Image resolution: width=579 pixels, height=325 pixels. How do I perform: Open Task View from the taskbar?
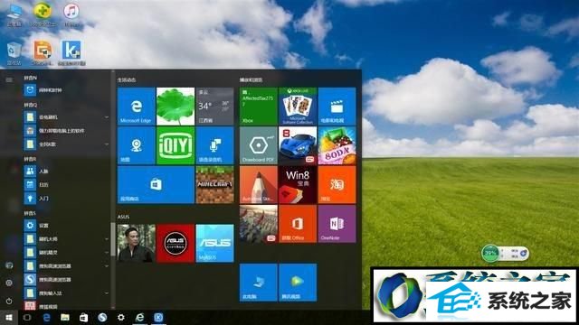[x=27, y=317]
